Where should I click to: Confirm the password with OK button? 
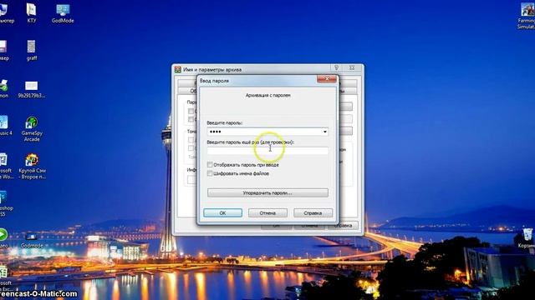223,213
